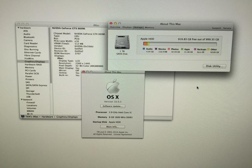The image size is (252, 168).
Task: Click the purple Movies legend swatch
Action: (156, 49)
